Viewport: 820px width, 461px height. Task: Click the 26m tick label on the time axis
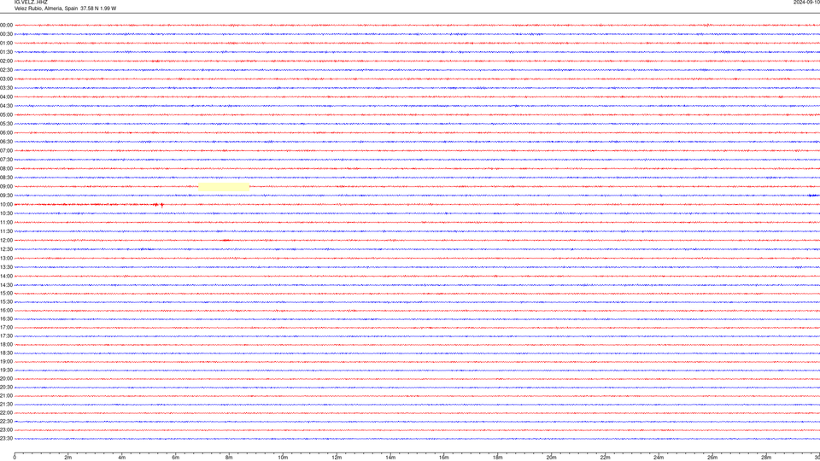(x=712, y=458)
